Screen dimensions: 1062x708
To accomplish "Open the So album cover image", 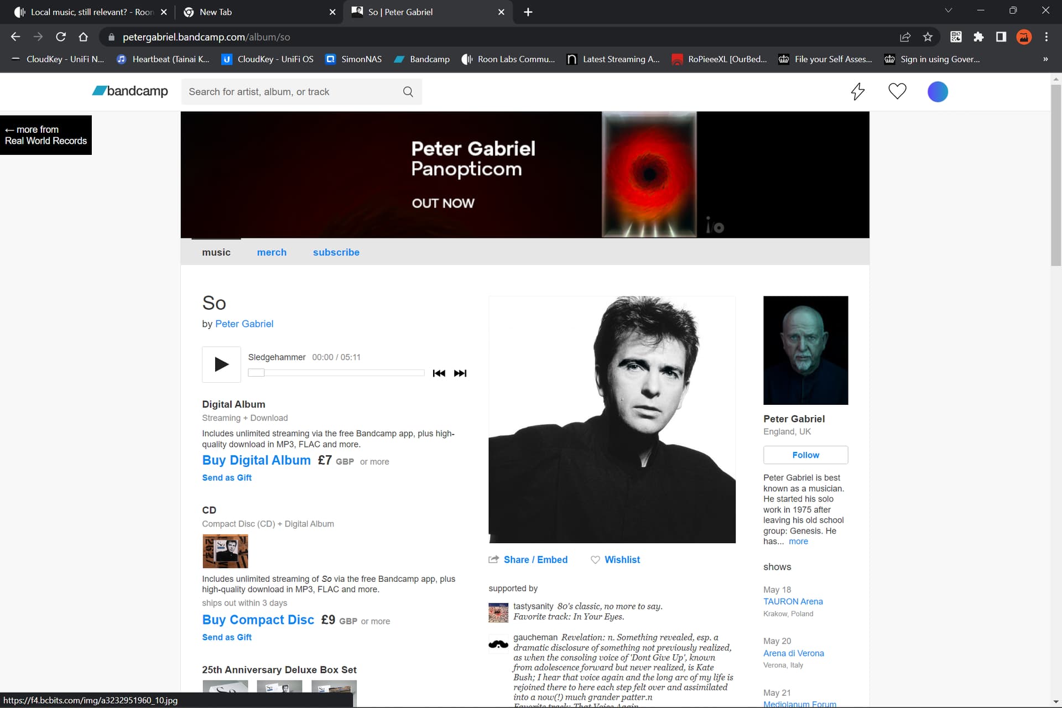I will pos(612,419).
